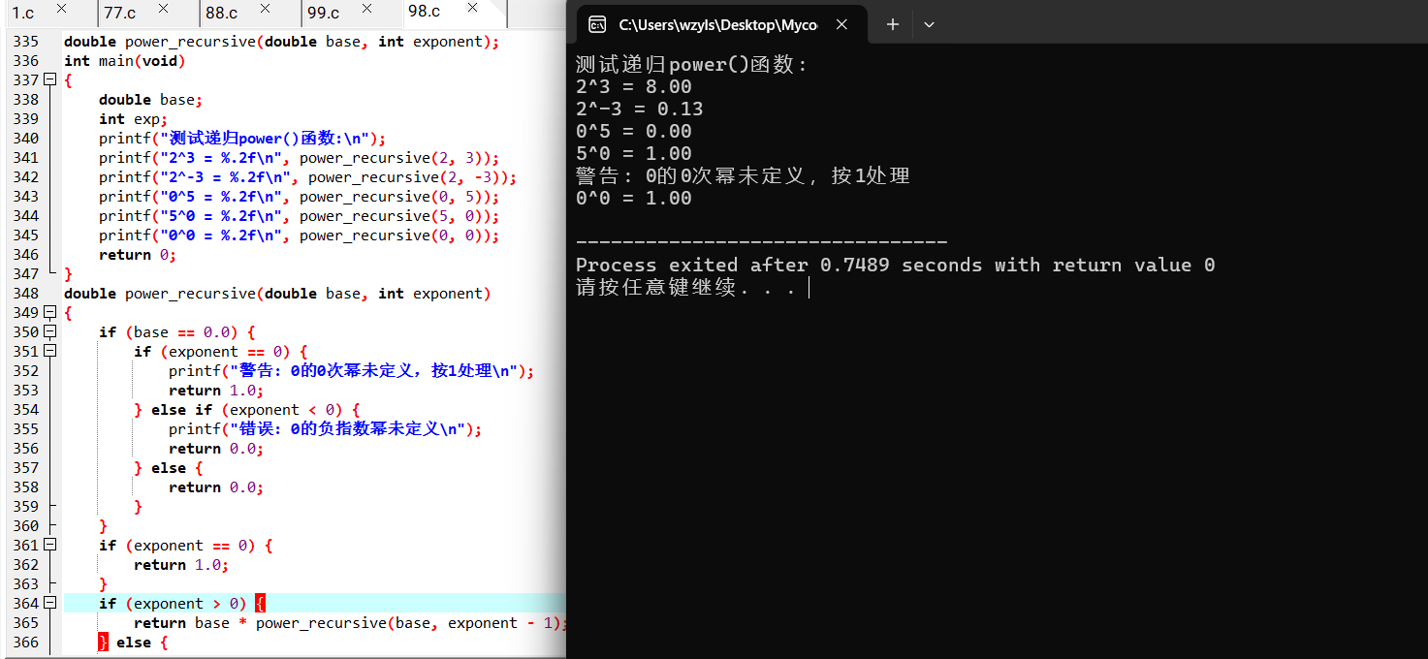Screen dimensions: 1428x659
Task: Click the highlighted "if (exponent > 0) {" line
Action: click(x=181, y=604)
